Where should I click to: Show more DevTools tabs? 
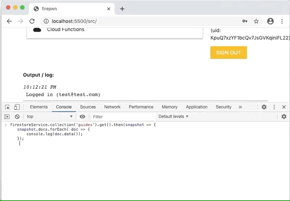point(240,107)
